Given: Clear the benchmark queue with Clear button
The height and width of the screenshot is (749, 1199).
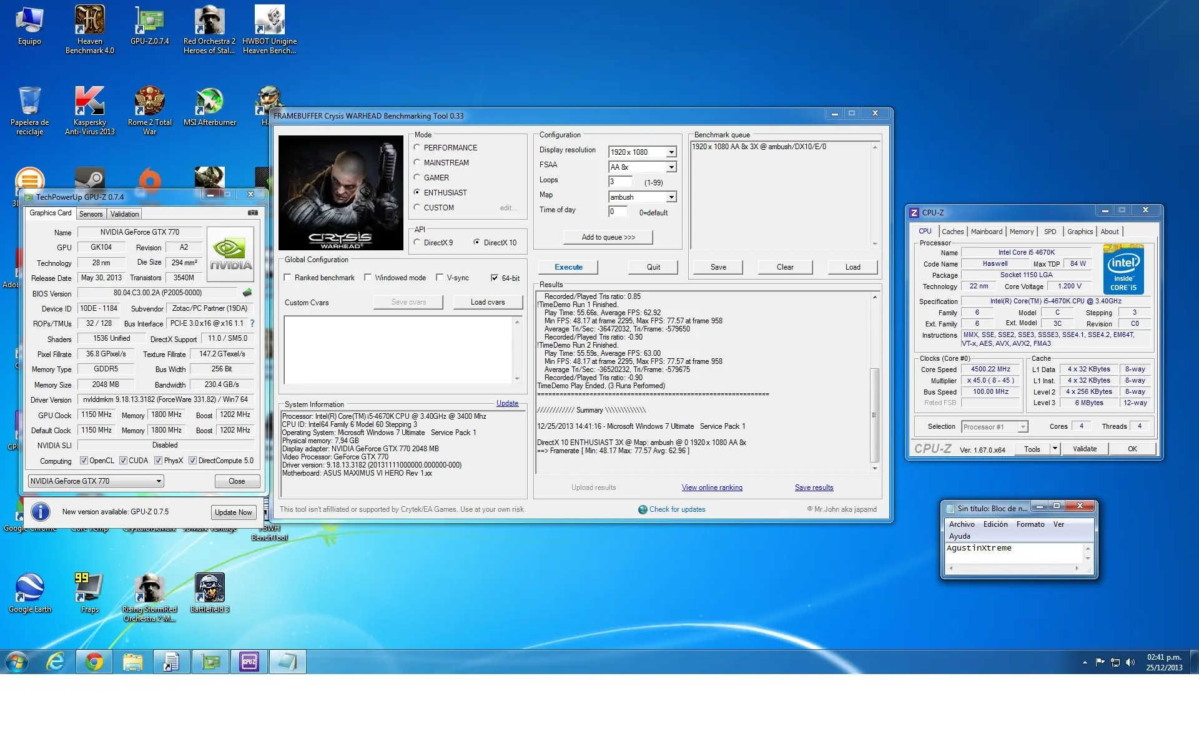Looking at the screenshot, I should click(785, 267).
